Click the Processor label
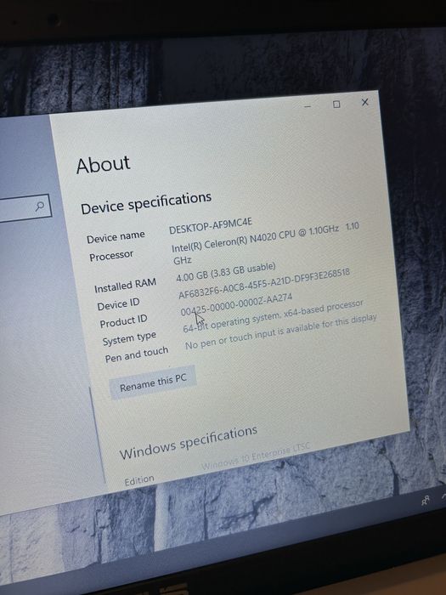This screenshot has width=446, height=595. (x=111, y=256)
